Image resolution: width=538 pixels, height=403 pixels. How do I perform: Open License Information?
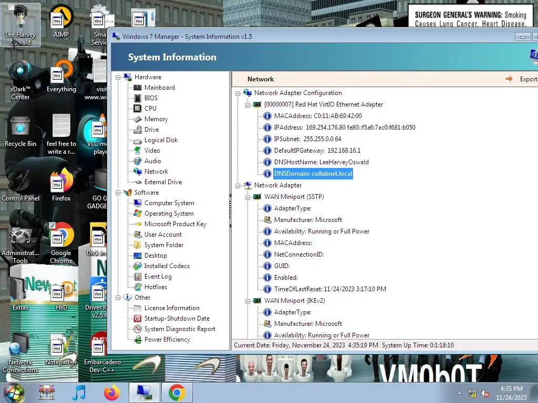click(172, 307)
